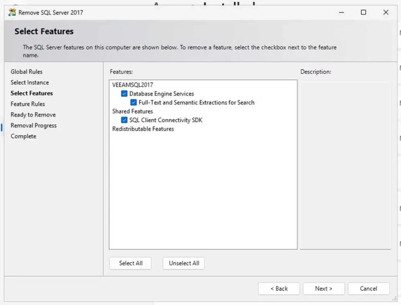The height and width of the screenshot is (305, 401).
Task: Minimize the Remove SQL Server 2017 window
Action: pos(341,12)
